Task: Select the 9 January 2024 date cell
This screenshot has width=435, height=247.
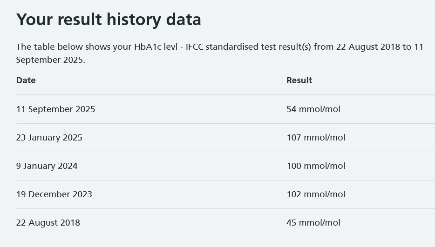Action: 47,166
